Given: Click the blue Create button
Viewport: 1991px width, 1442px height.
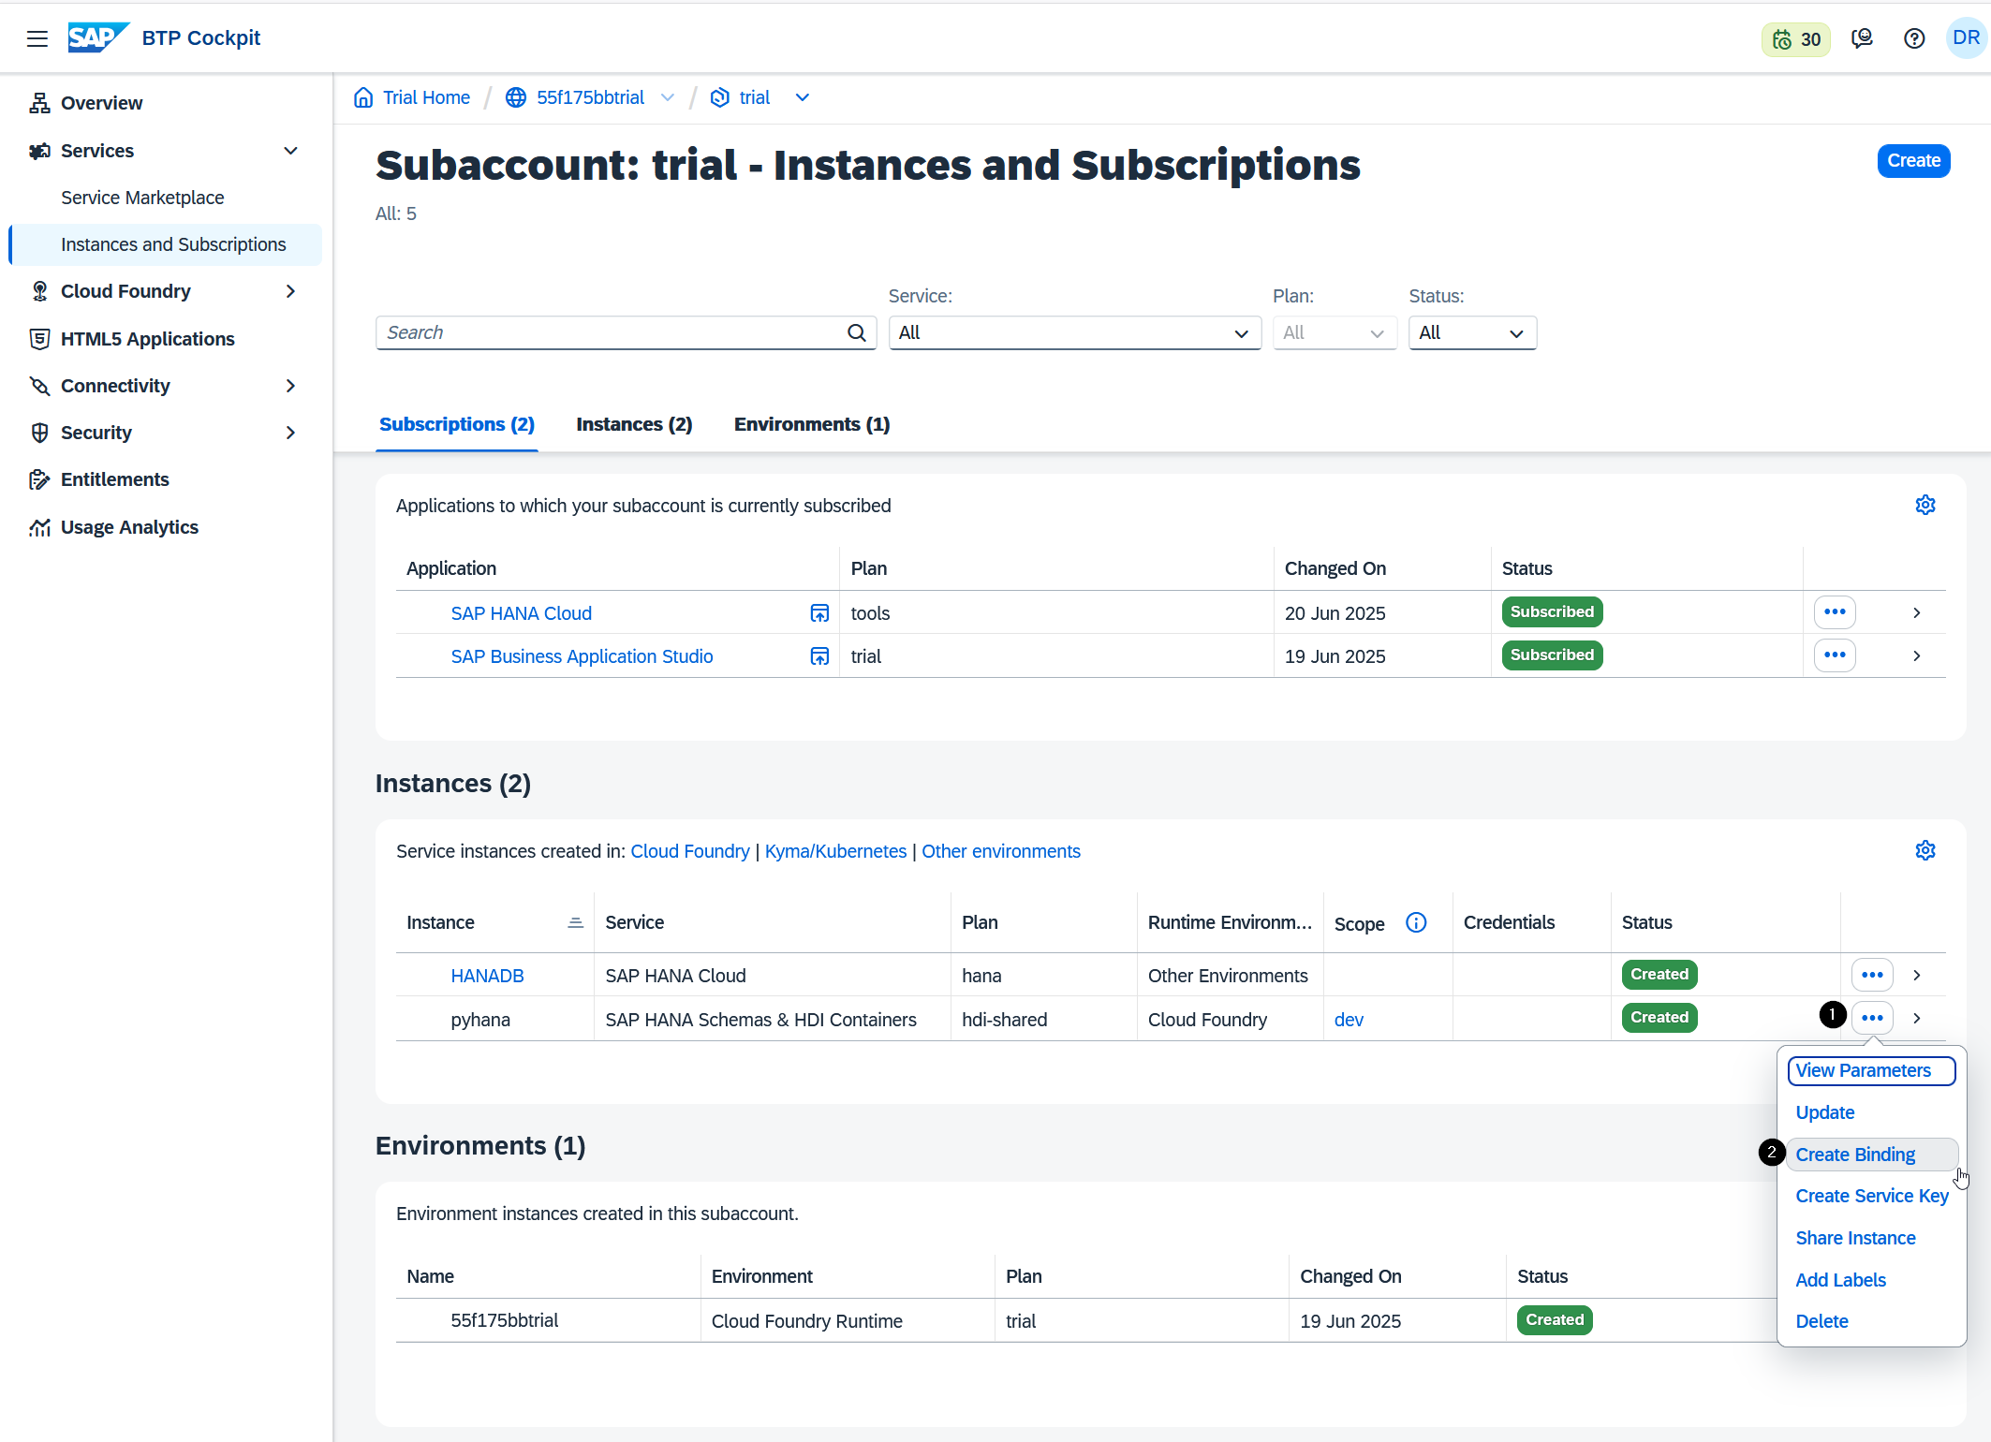Looking at the screenshot, I should click(1913, 161).
